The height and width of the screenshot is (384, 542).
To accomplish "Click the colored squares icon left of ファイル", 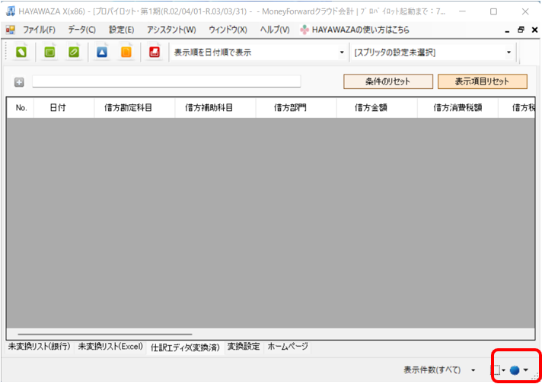I will click(11, 30).
